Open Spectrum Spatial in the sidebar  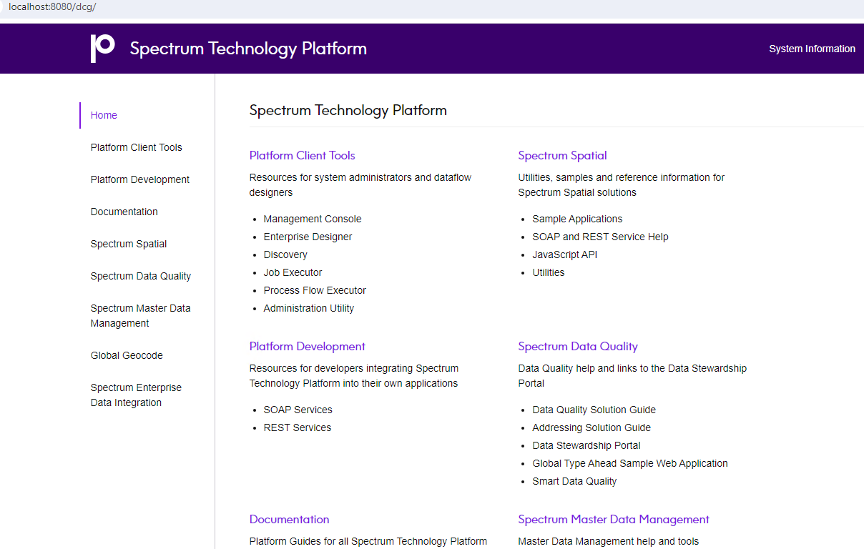tap(128, 244)
